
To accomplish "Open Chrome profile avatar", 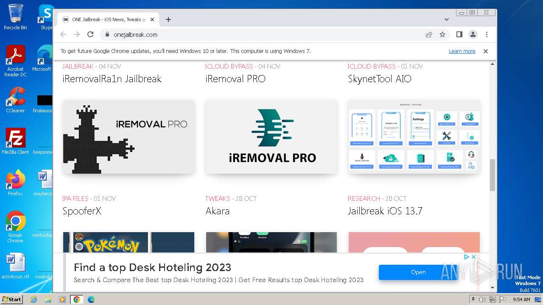I will click(x=473, y=35).
